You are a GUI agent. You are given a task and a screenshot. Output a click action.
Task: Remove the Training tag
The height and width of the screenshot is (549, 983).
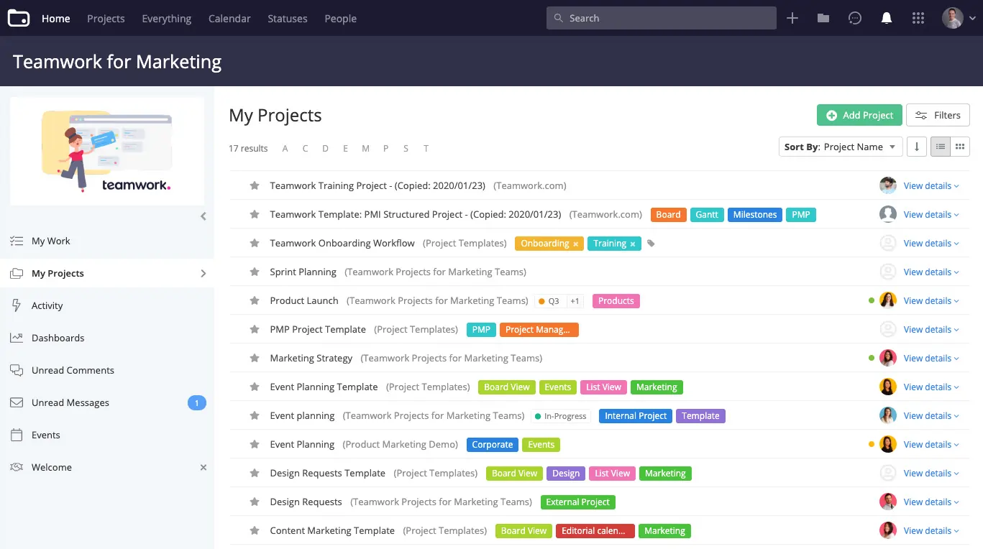click(x=633, y=244)
